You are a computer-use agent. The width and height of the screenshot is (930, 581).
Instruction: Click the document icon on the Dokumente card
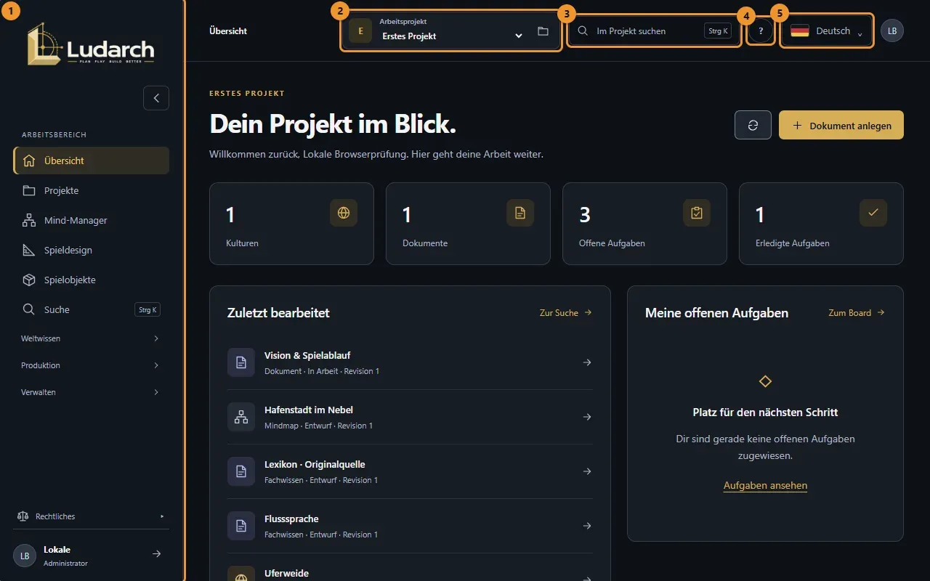[520, 213]
